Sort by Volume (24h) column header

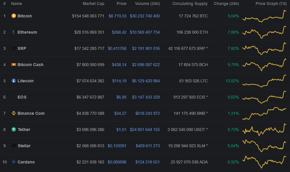pyautogui.click(x=147, y=4)
